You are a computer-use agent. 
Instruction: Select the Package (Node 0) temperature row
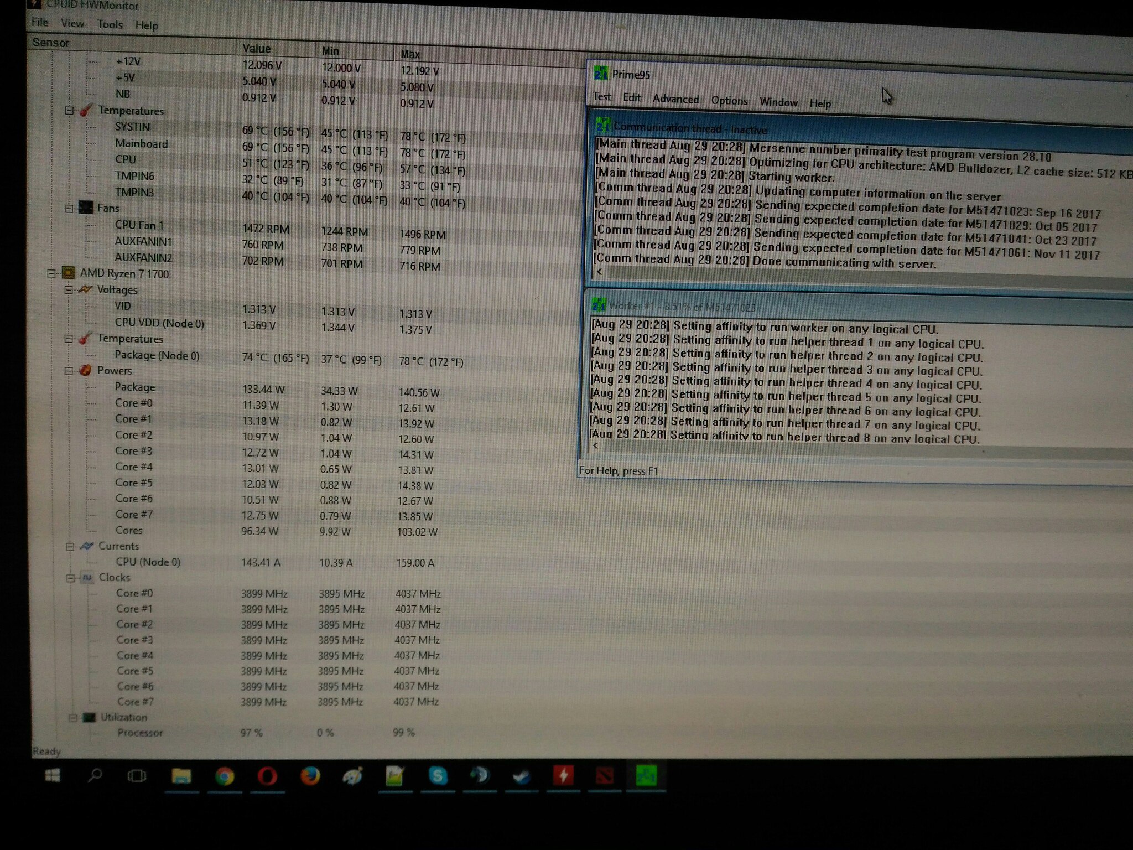pos(157,355)
